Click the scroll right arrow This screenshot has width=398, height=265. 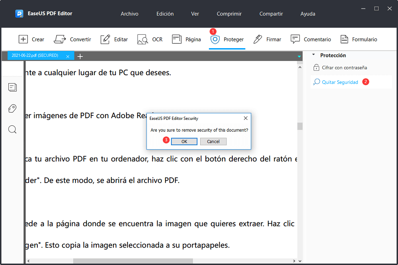click(294, 261)
